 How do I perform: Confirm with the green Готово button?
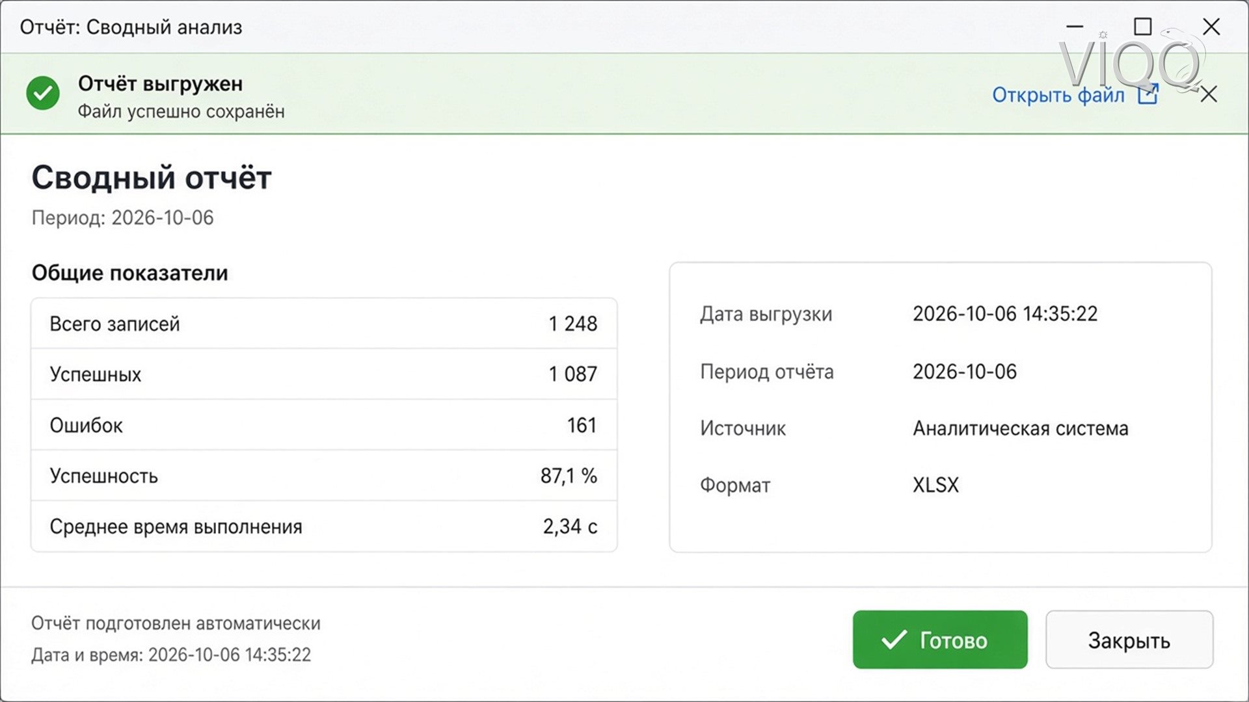coord(940,640)
